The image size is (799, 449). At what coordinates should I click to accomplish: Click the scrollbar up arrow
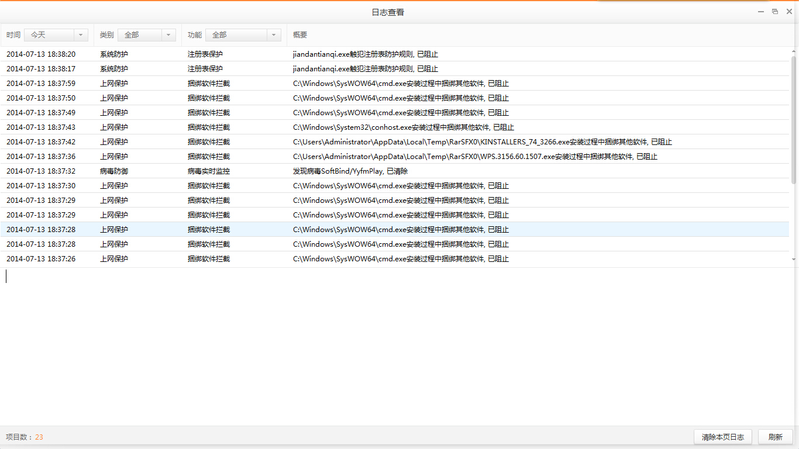pyautogui.click(x=794, y=51)
